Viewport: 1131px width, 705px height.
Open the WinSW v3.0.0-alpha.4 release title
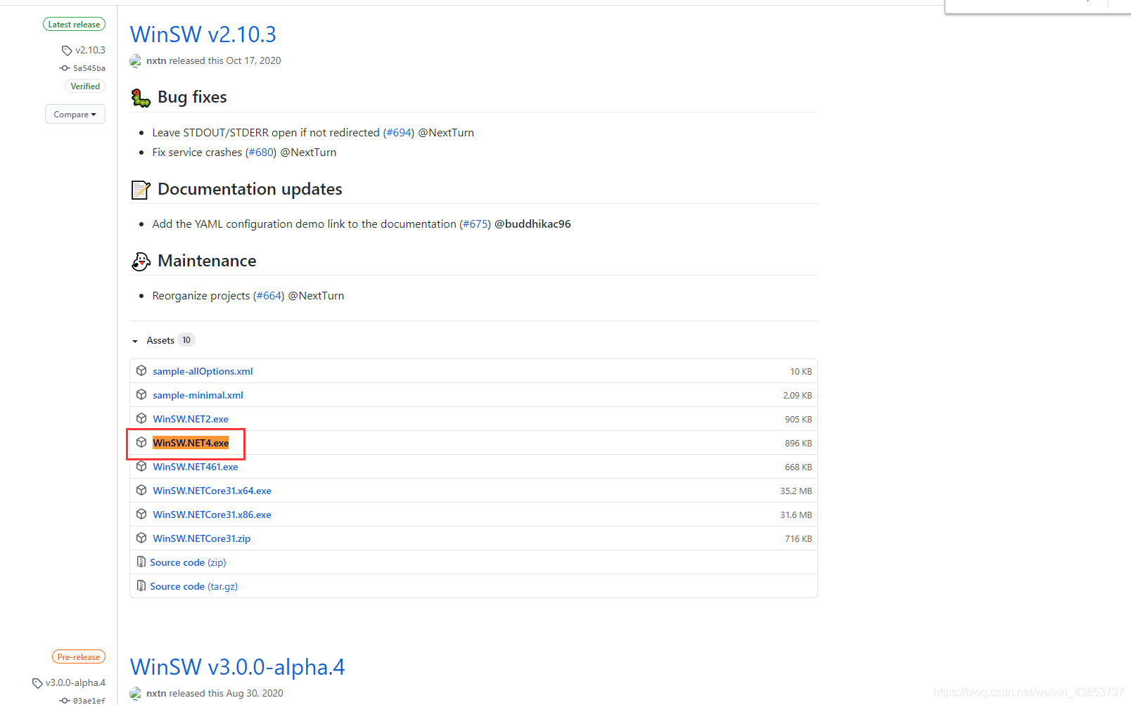point(238,667)
